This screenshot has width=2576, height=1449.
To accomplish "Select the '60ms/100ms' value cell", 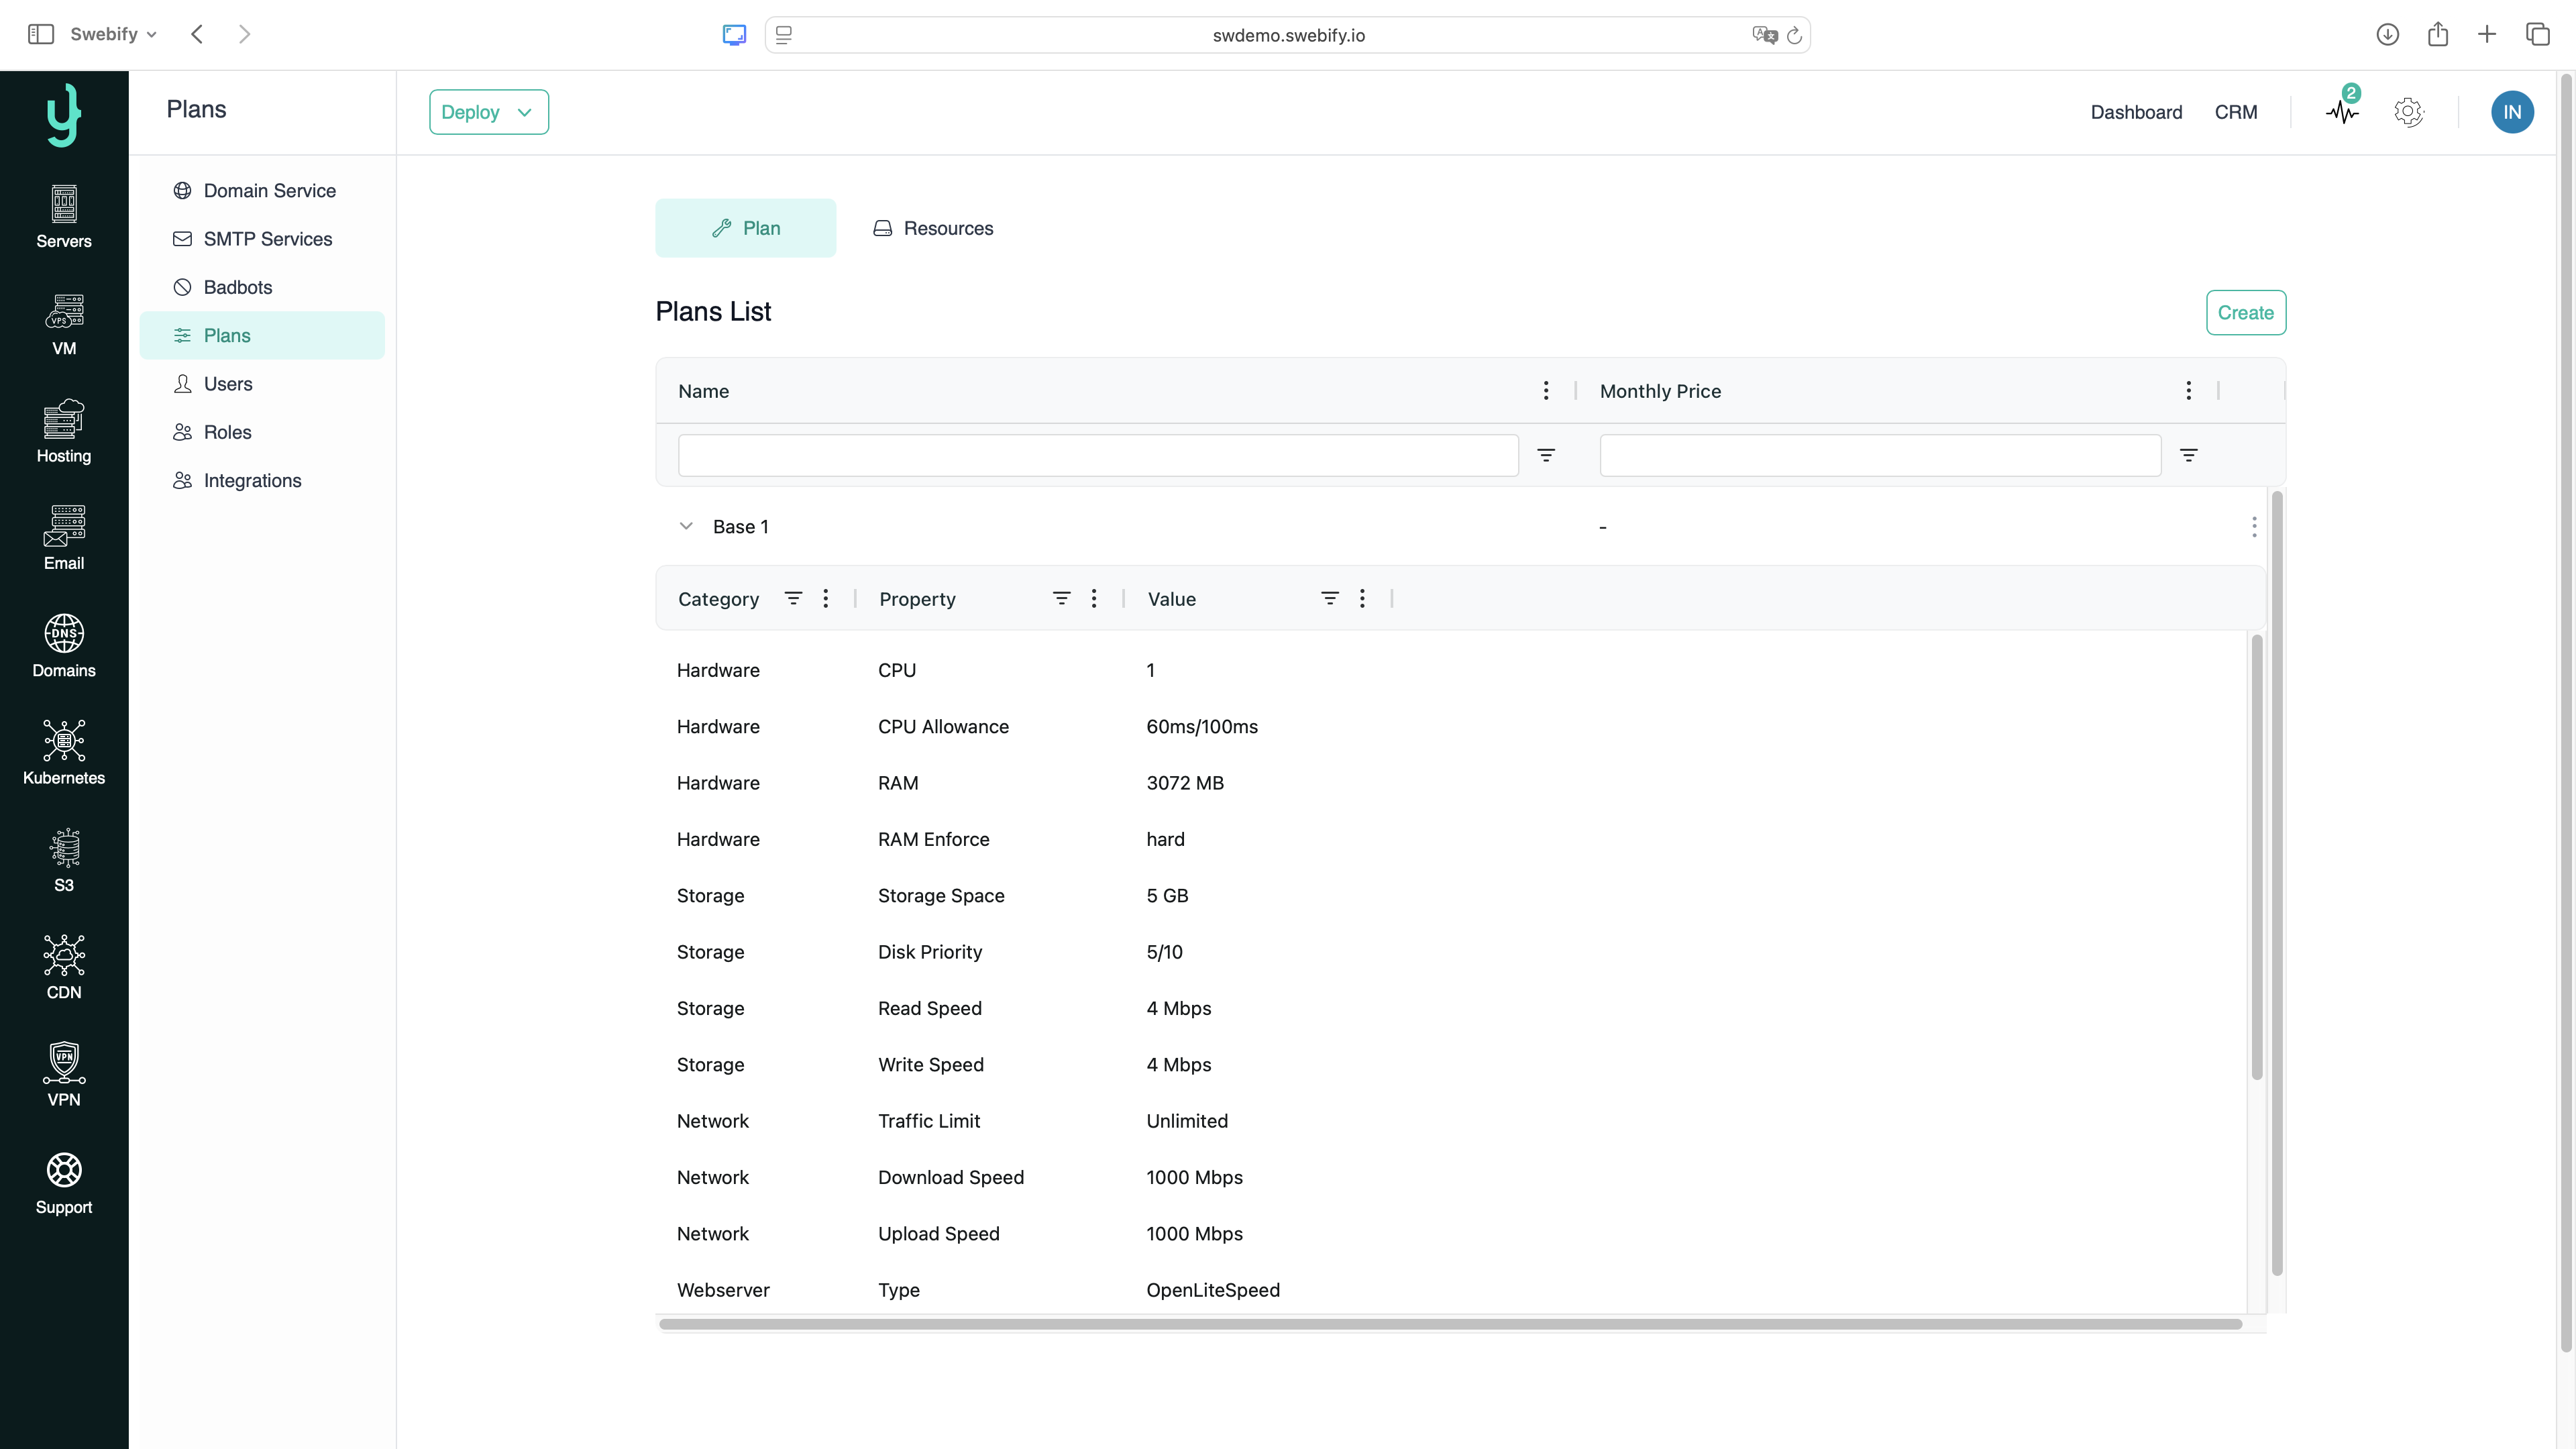I will (1202, 727).
